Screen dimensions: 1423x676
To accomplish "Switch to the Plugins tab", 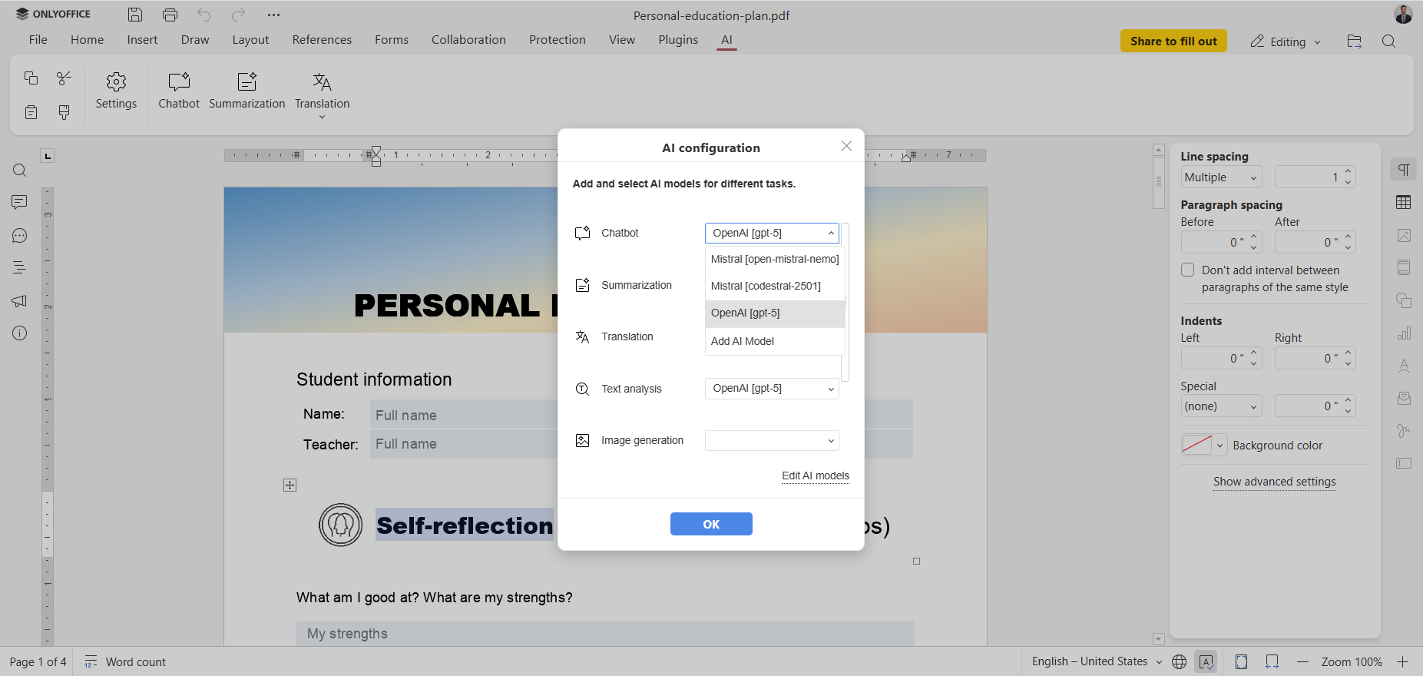I will coord(678,40).
